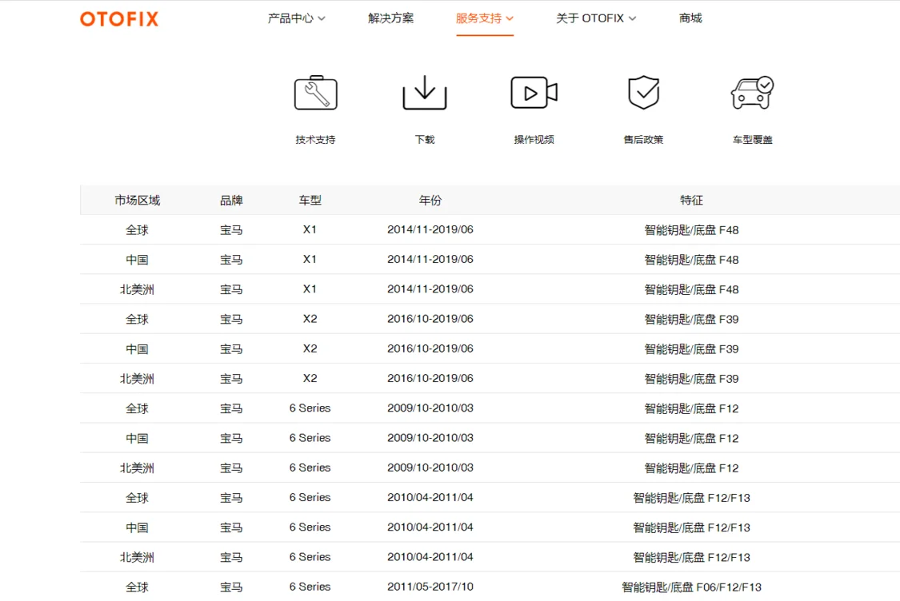Viewport: 900px width, 601px height.
Task: Click the 年份 column header
Action: (x=430, y=200)
